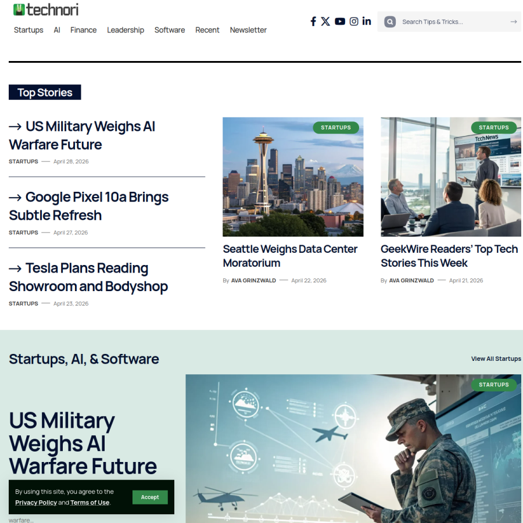Open the LinkedIn social icon
Image resolution: width=523 pixels, height=523 pixels.
pos(367,22)
